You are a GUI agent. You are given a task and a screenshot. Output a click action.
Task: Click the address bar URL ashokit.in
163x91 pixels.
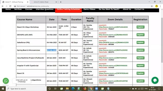pyautogui.click(x=38, y=6)
